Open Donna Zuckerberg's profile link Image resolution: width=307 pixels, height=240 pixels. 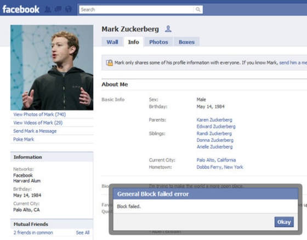point(215,140)
